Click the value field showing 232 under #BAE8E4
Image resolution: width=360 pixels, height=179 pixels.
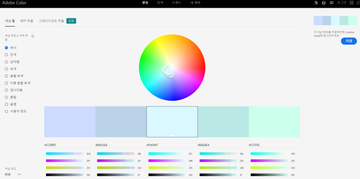point(241,161)
